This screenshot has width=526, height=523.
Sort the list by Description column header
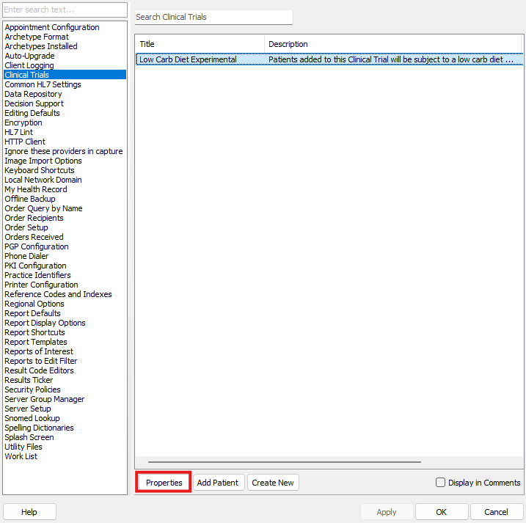coord(392,44)
